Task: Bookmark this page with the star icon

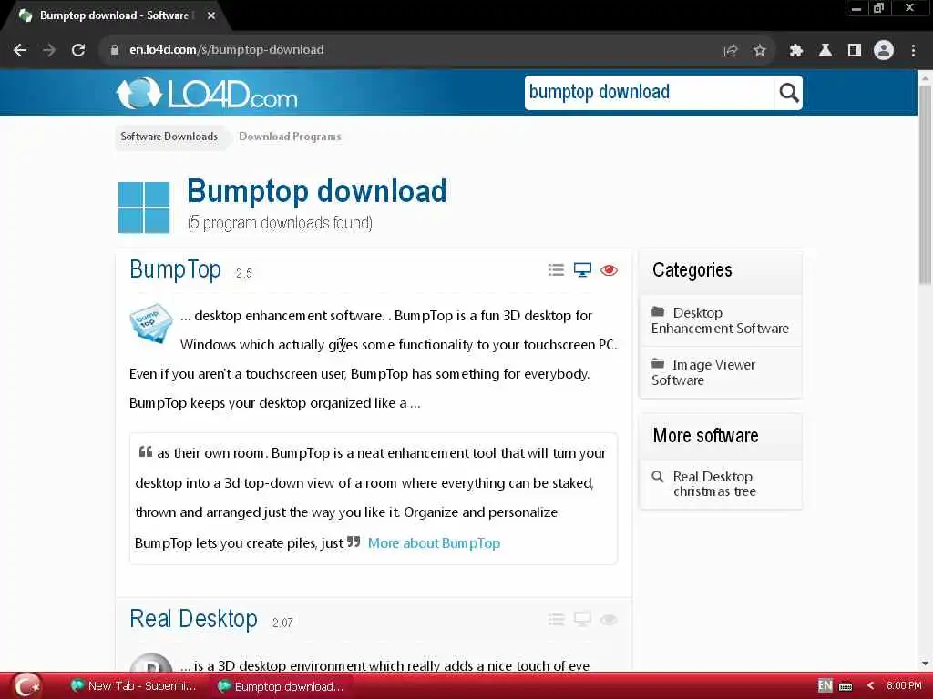Action: pos(759,51)
